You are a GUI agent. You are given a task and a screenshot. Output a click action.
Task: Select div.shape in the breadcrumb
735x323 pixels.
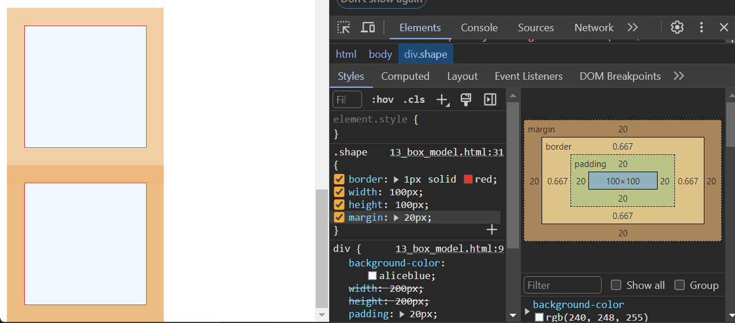pyautogui.click(x=426, y=54)
